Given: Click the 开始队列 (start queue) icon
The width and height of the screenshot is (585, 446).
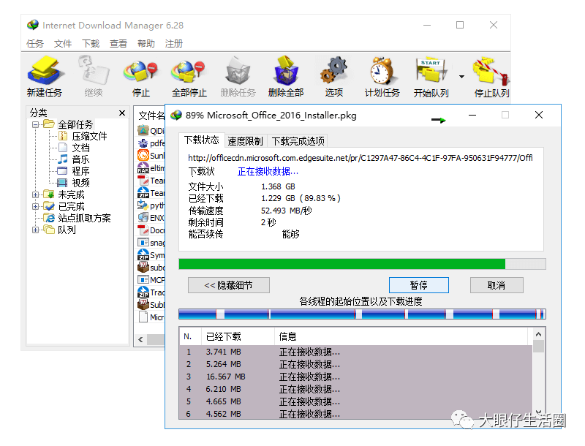Looking at the screenshot, I should point(431,77).
